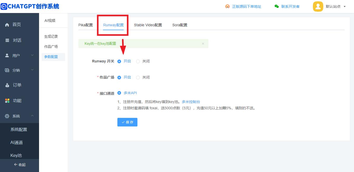
Task: Click the WeChat icon beside 联系开发者
Action: pyautogui.click(x=277, y=6)
